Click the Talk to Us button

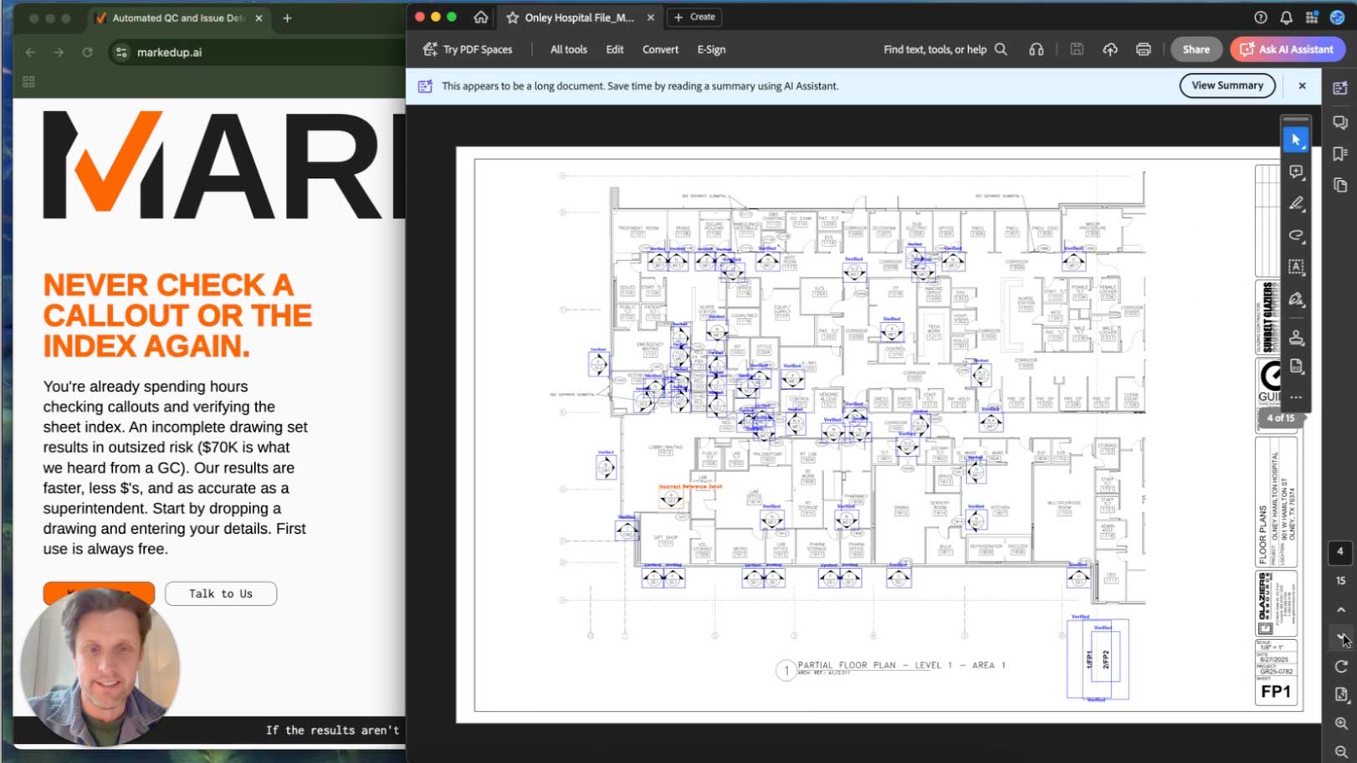click(220, 593)
